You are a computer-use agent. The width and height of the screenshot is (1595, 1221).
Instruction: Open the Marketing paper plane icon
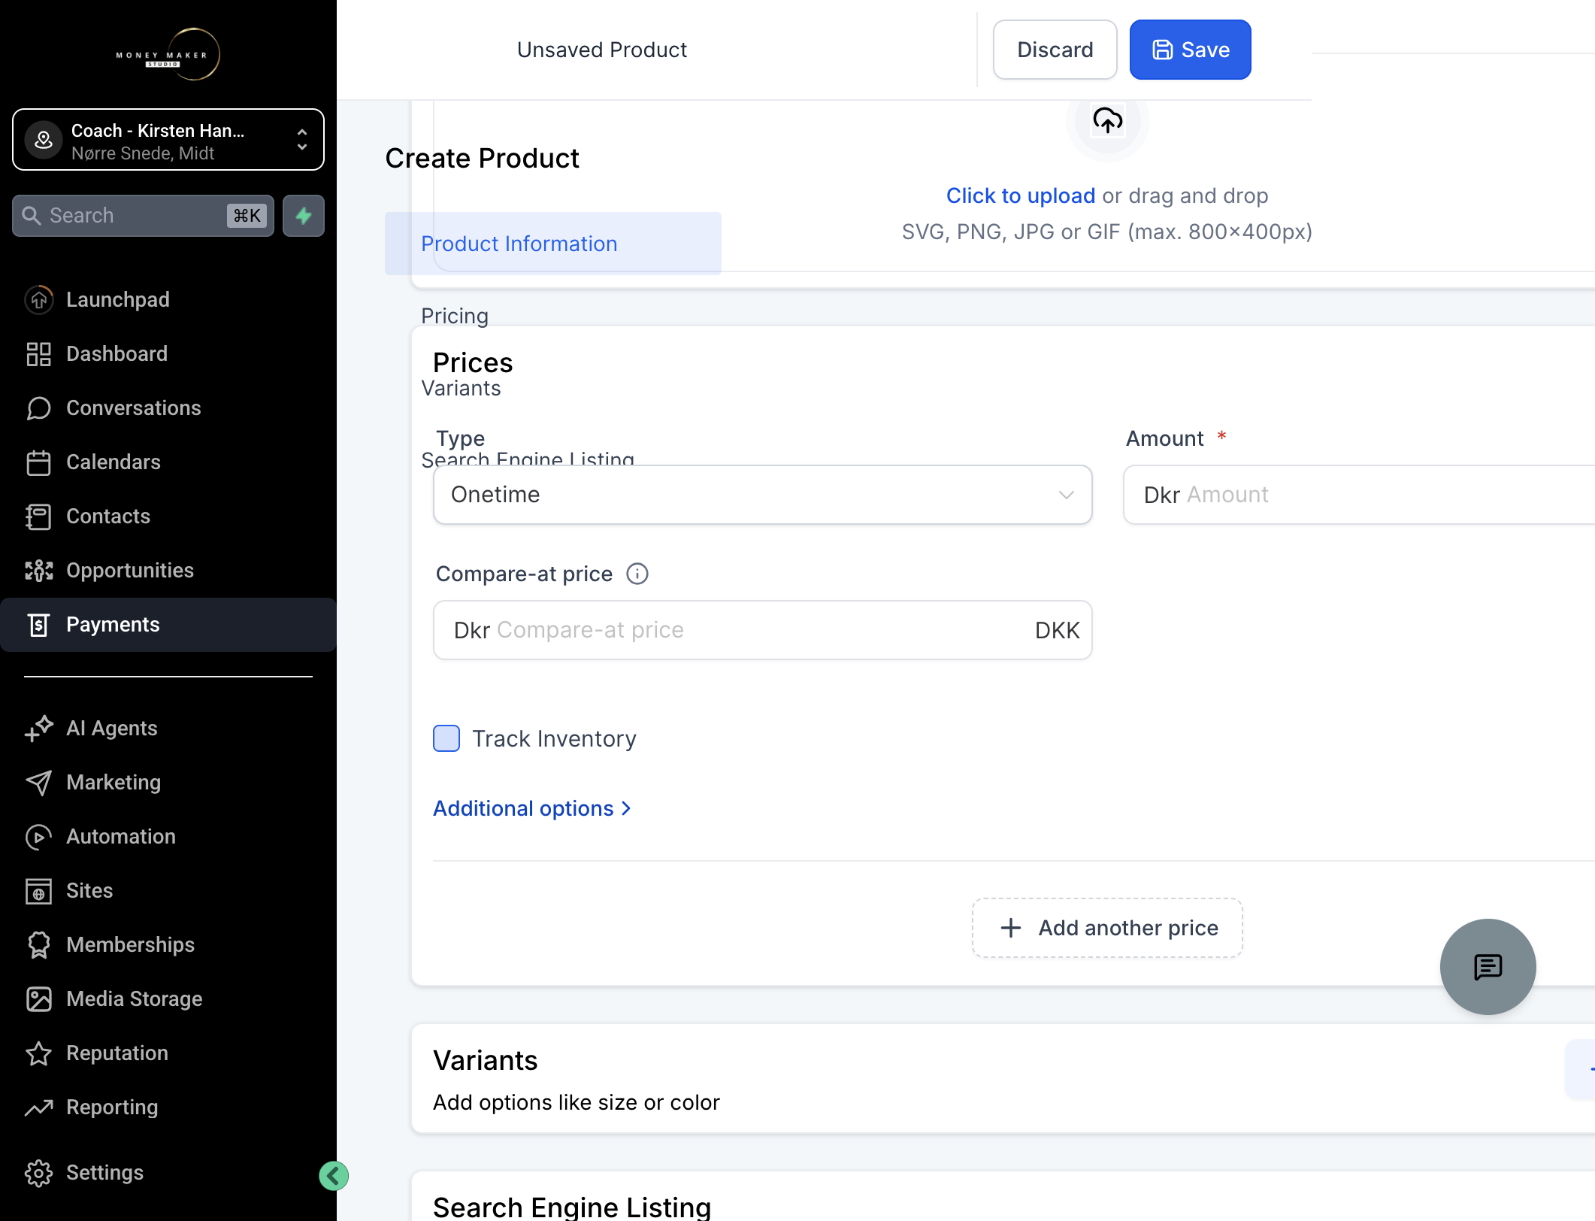pos(38,783)
